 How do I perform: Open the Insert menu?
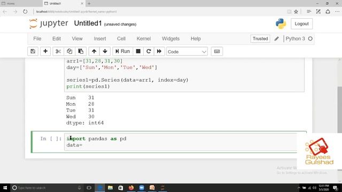(100, 39)
